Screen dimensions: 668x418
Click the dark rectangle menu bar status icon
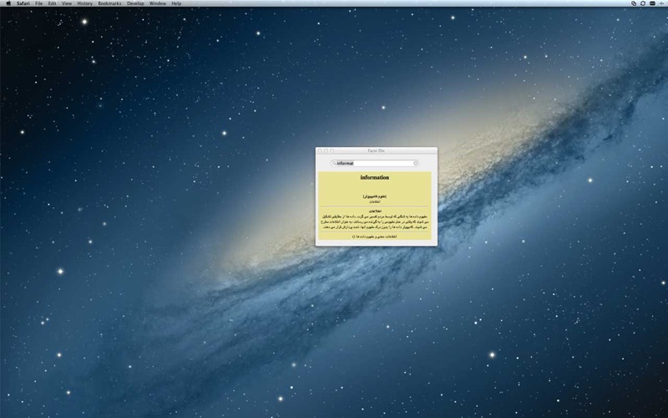tap(652, 3)
